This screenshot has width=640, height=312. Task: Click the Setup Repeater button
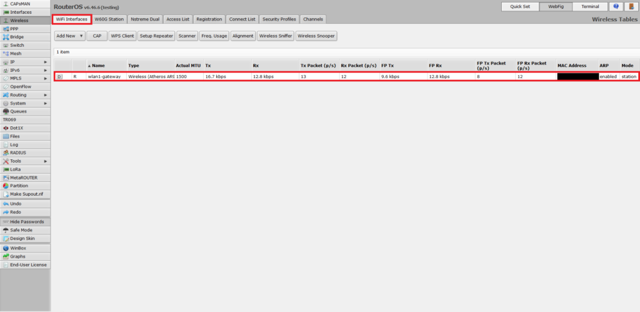pyautogui.click(x=156, y=36)
